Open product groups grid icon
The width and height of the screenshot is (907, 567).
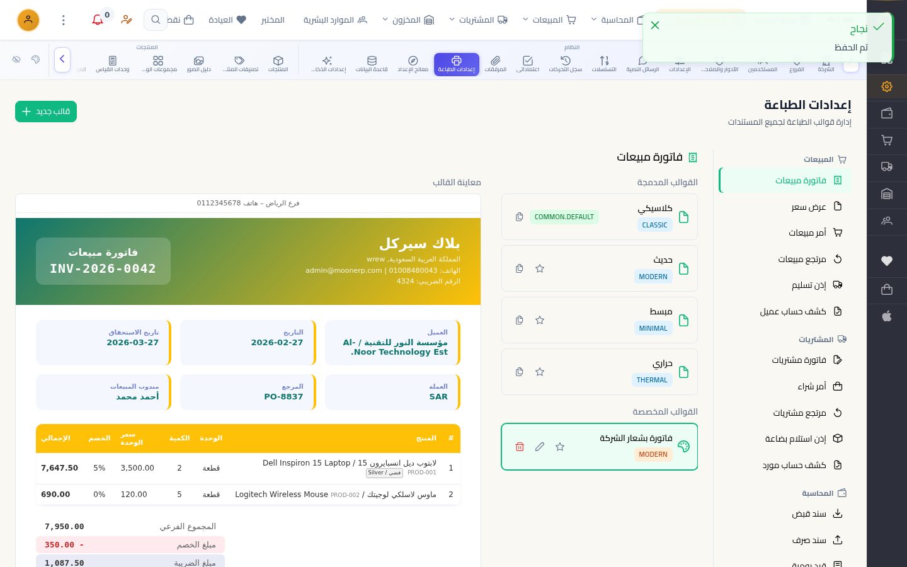159,64
